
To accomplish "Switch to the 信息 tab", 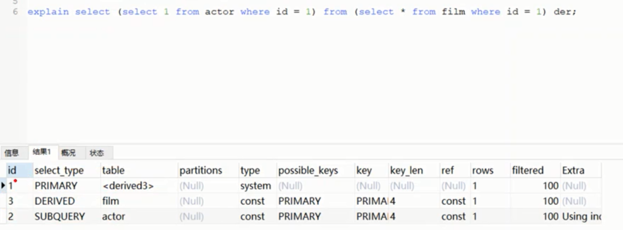I will click(x=12, y=153).
